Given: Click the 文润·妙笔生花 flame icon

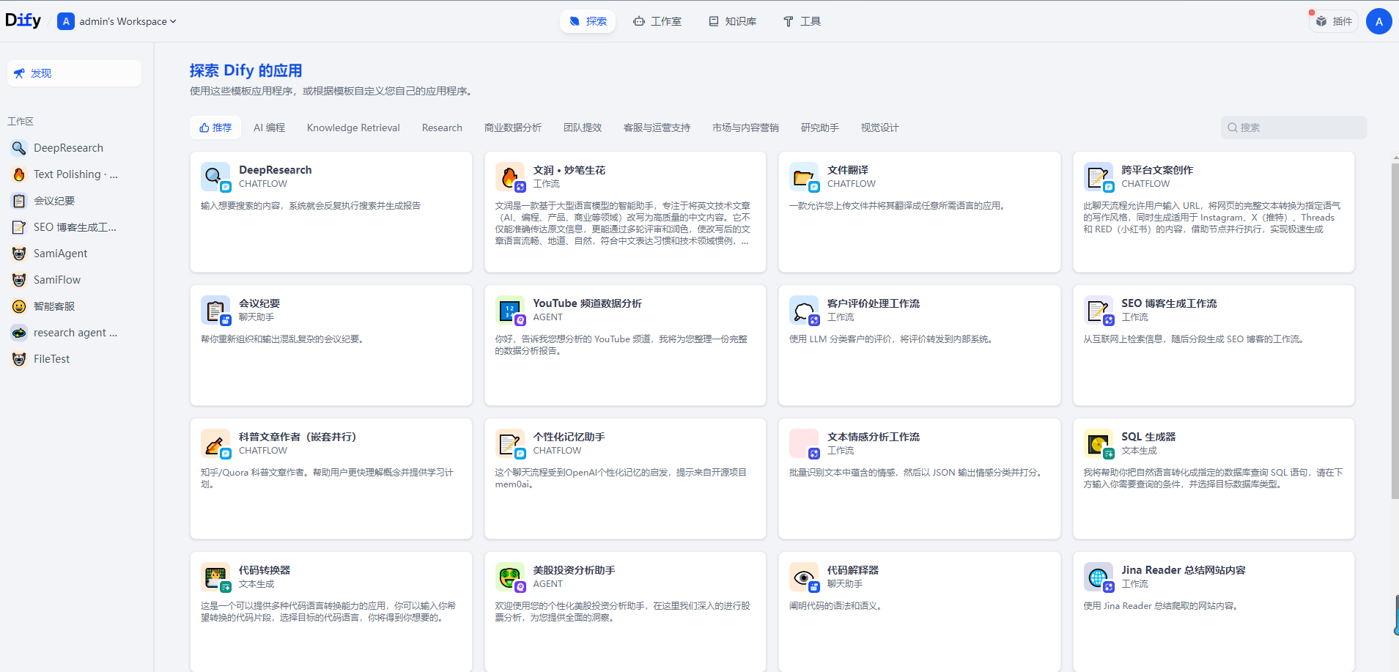Looking at the screenshot, I should click(x=509, y=176).
